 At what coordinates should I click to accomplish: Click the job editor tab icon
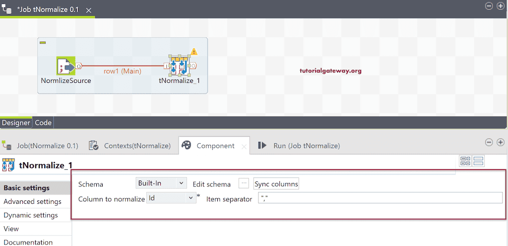7,9
